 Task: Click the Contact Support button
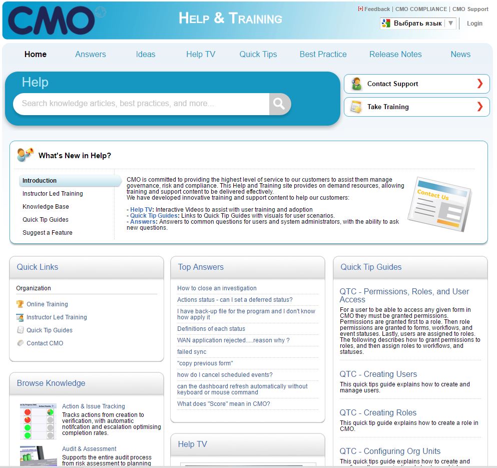pyautogui.click(x=417, y=84)
